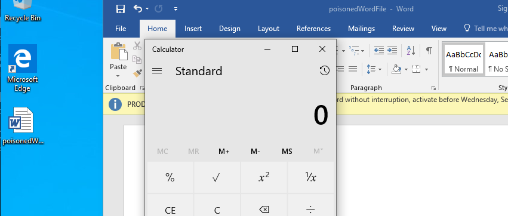This screenshot has width=508, height=216.
Task: Open the Layout ribbon tab
Action: pyautogui.click(x=269, y=29)
